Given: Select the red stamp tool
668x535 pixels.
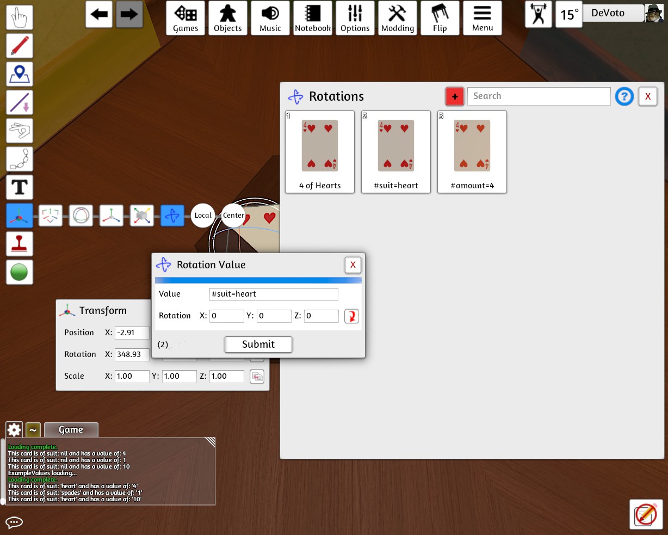Looking at the screenshot, I should [x=20, y=244].
